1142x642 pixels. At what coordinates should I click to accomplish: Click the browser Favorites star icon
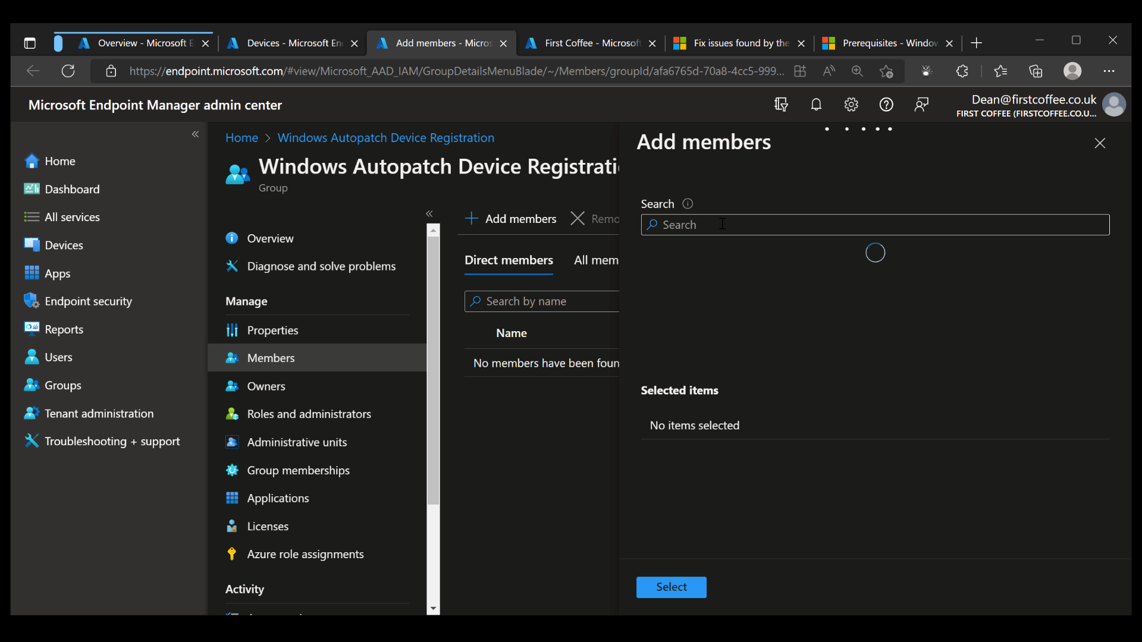pos(1001,71)
